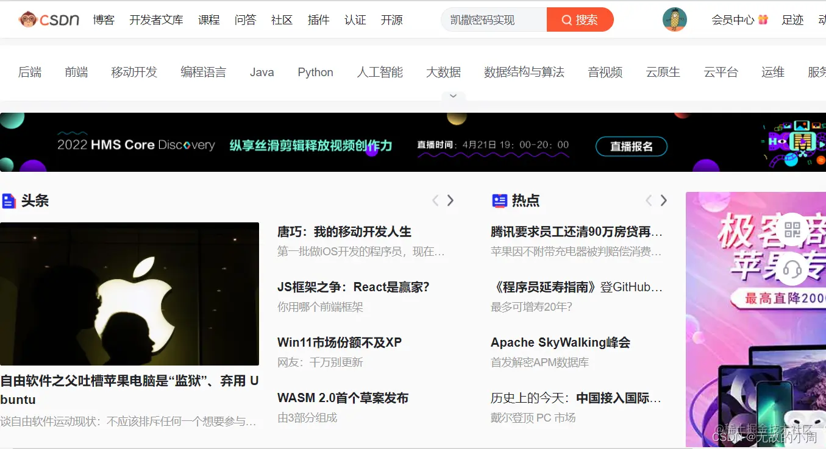Open the pink 极客 苹果 sale advertisement
This screenshot has width=826, height=449.
coord(756,319)
